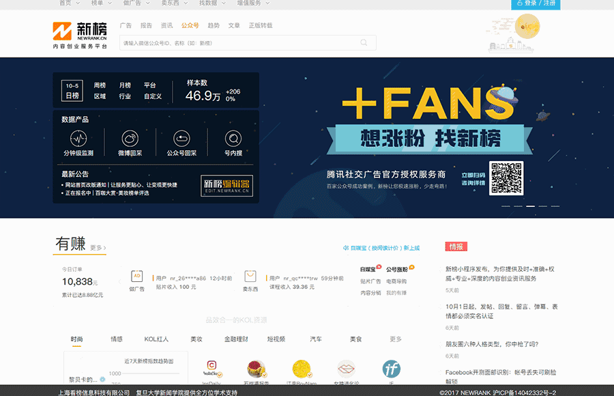Jump to the last banner carousel indicator

click(555, 206)
